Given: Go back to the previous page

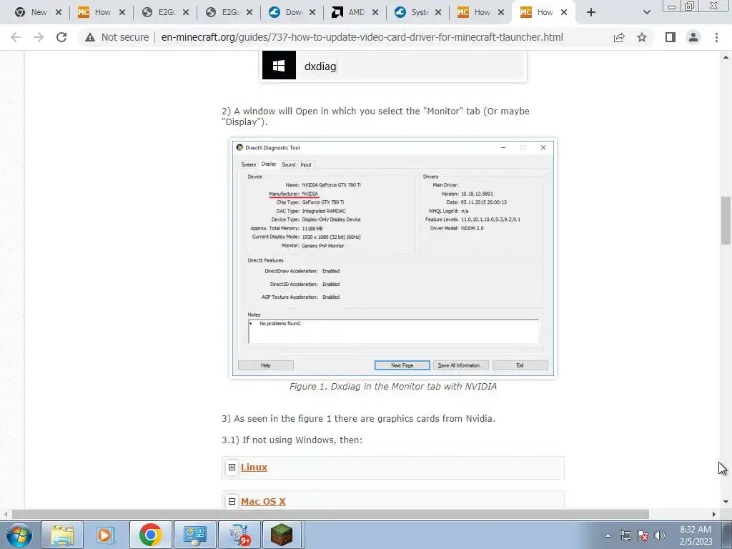Looking at the screenshot, I should [x=16, y=37].
